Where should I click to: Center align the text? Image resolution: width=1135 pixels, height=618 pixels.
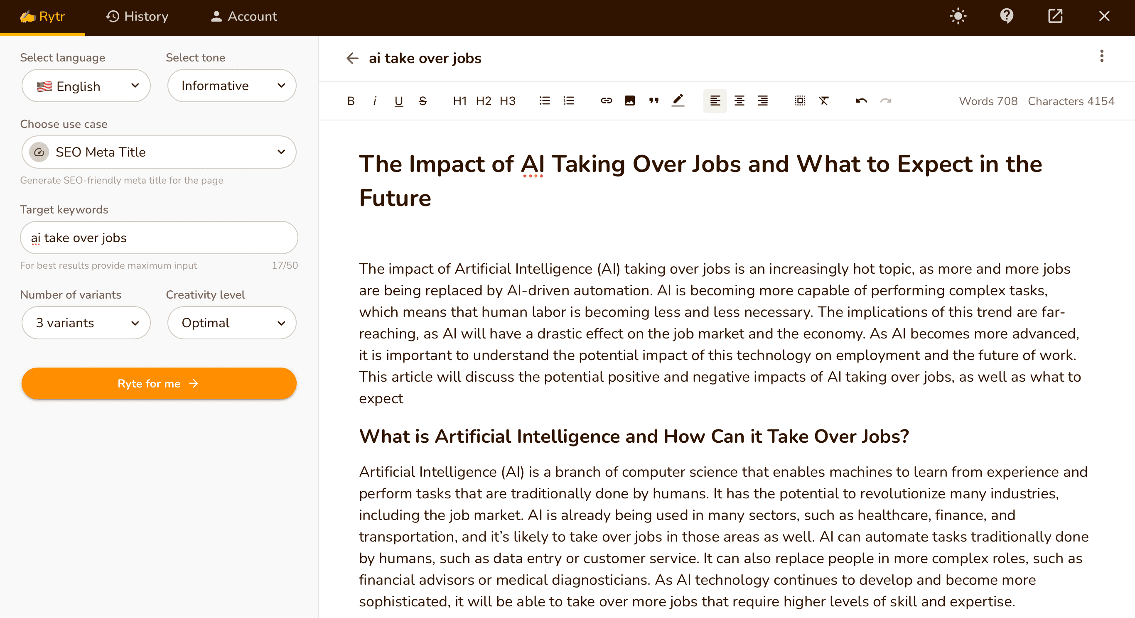coord(739,101)
